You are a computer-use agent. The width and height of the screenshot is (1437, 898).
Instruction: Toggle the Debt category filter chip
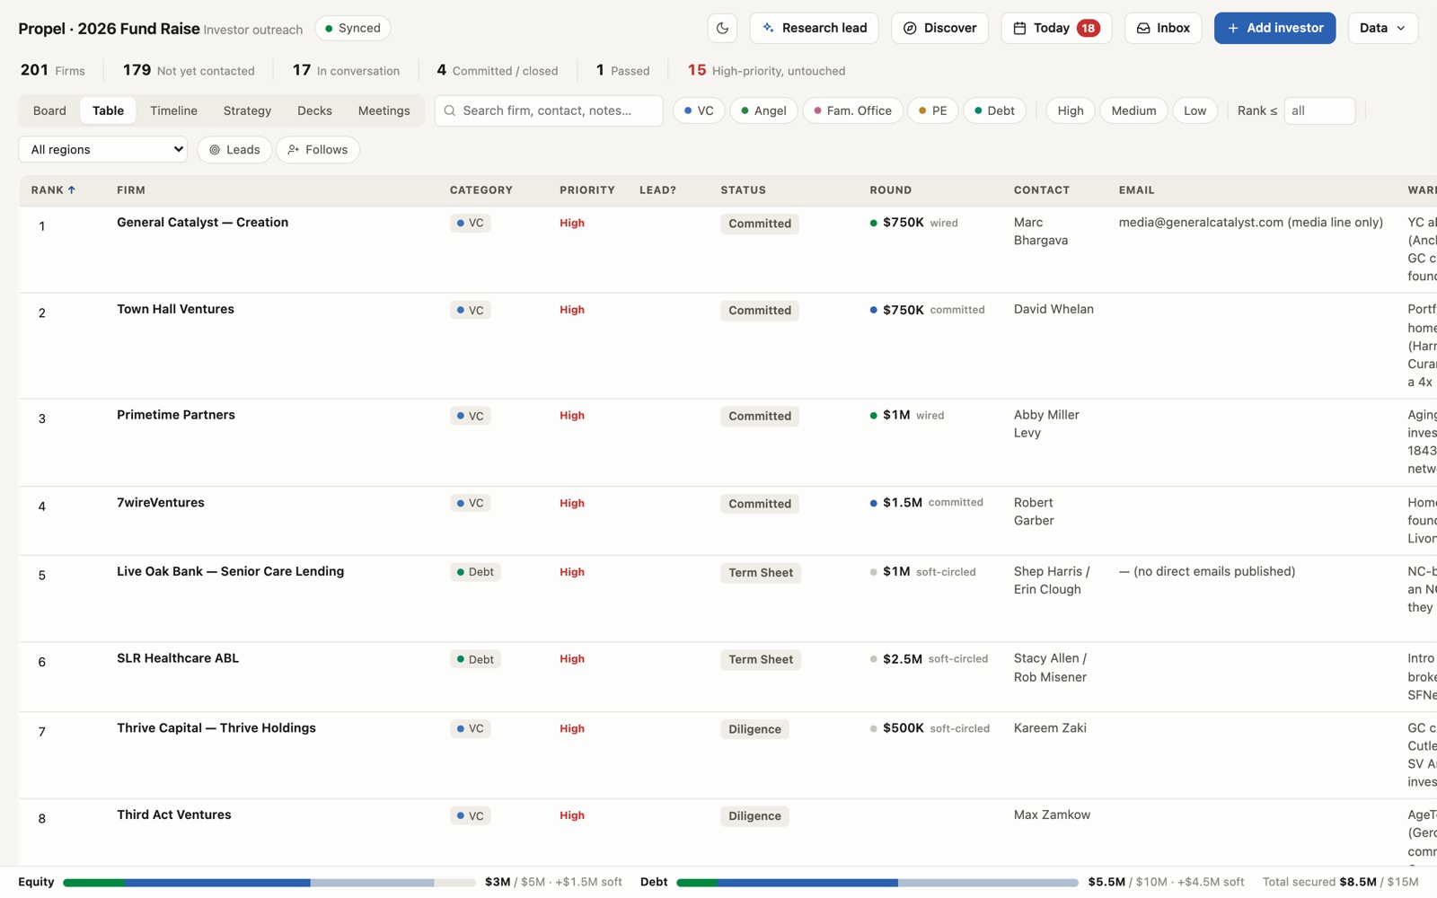click(994, 110)
